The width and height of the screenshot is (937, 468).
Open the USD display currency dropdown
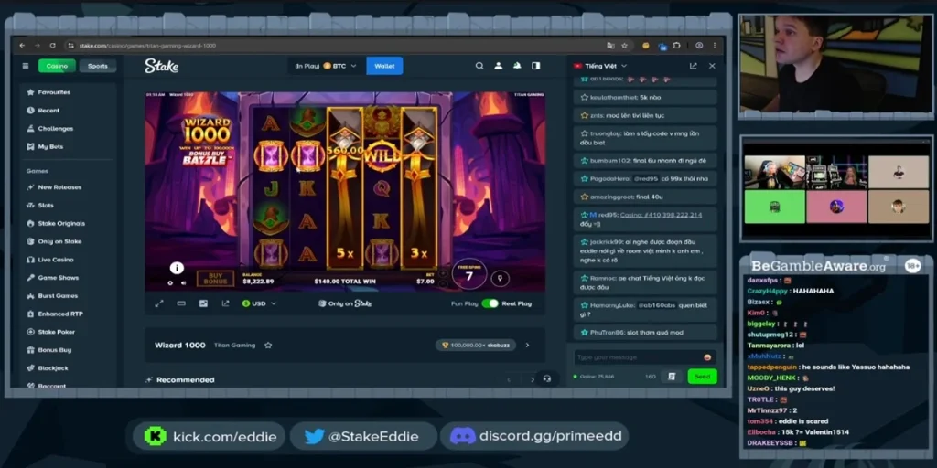click(262, 303)
